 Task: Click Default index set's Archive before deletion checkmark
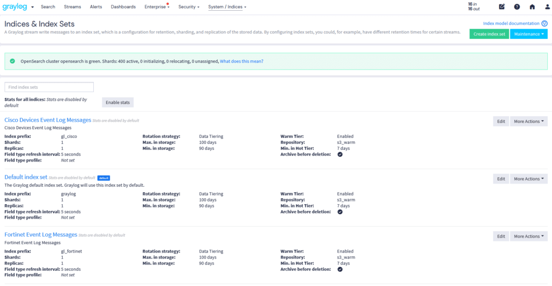coord(340,212)
